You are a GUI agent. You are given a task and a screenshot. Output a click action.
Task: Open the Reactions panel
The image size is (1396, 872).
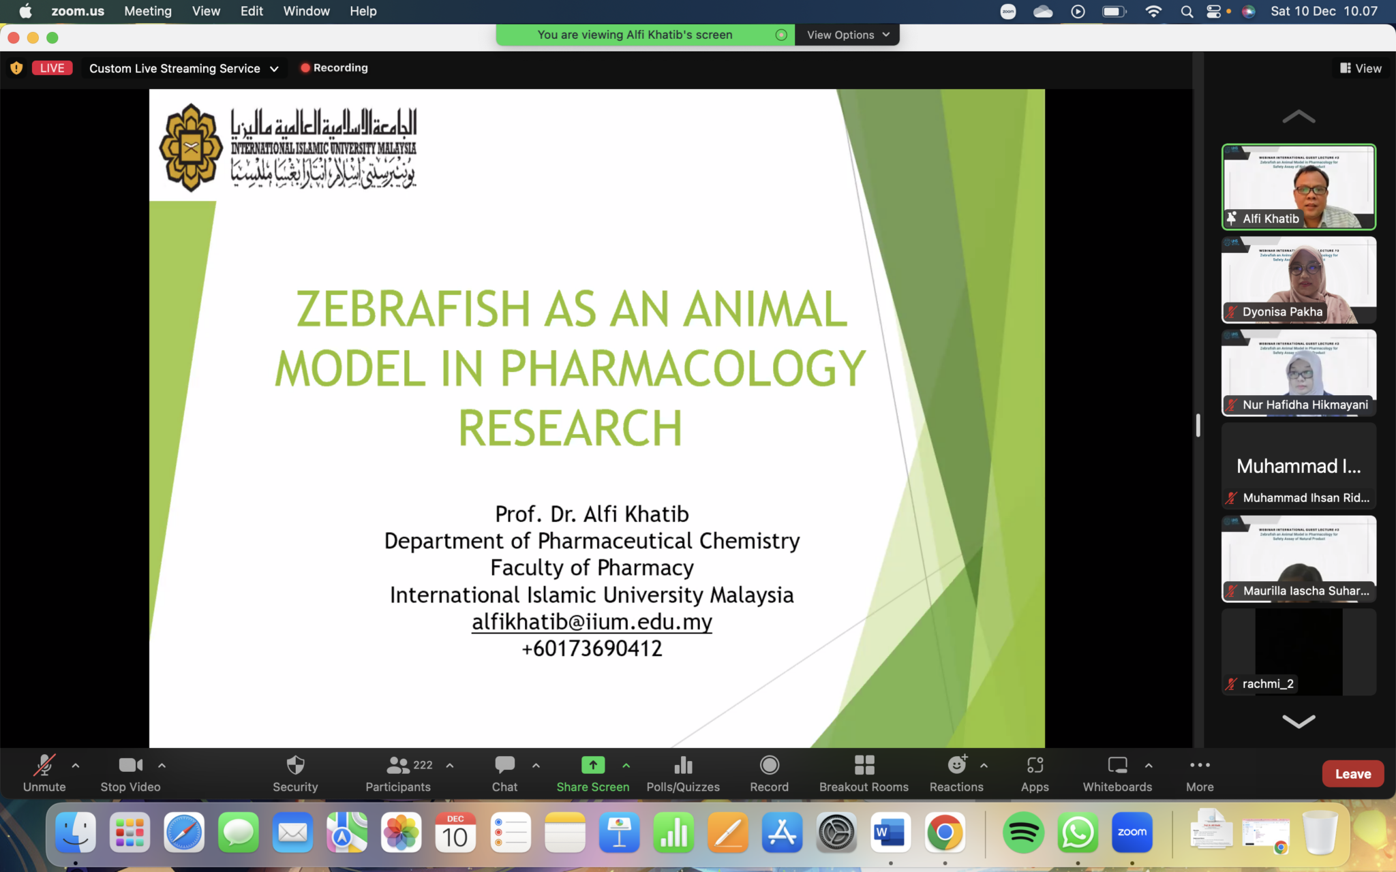point(956,773)
